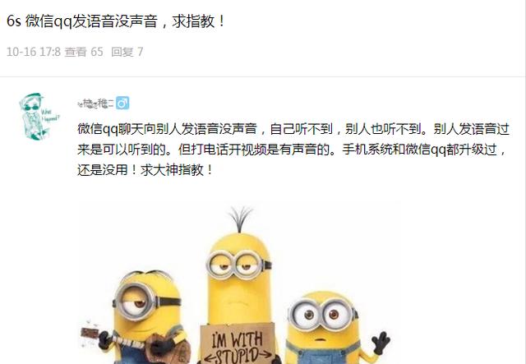The height and width of the screenshot is (364, 526).
Task: Click the tall minion's sprout of hair
Action: pos(239,219)
